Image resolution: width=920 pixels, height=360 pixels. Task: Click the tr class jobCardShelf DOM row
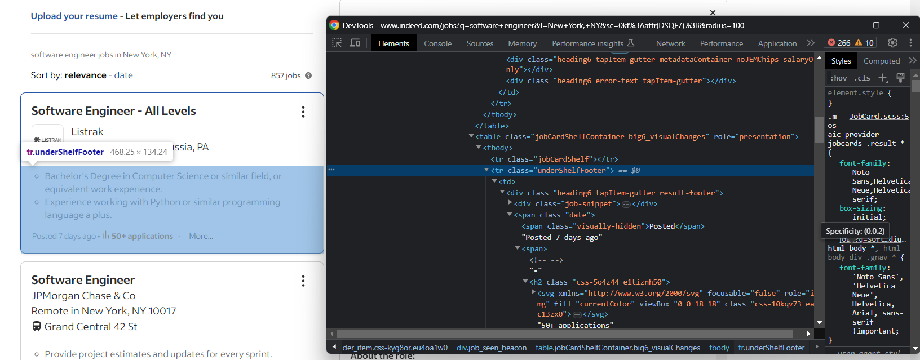point(554,159)
